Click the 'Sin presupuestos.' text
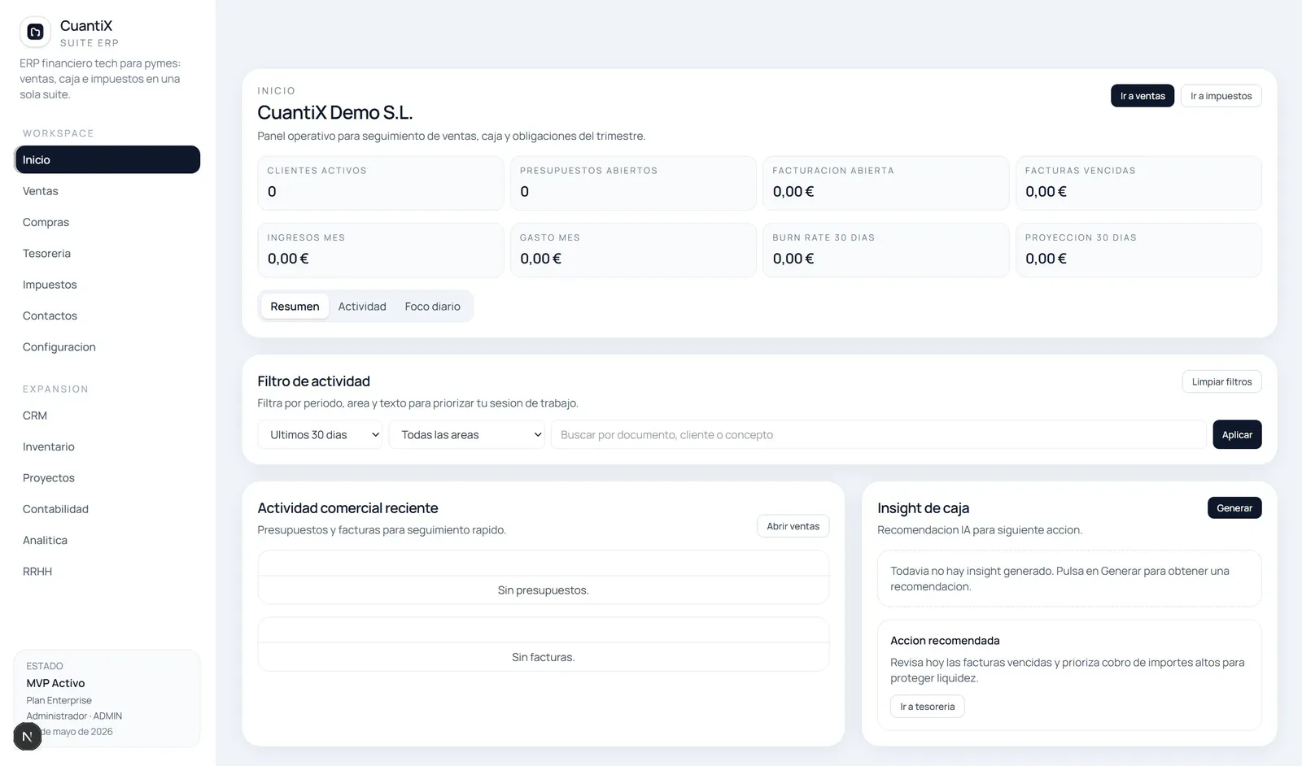Viewport: 1302px width, 766px height. [543, 590]
